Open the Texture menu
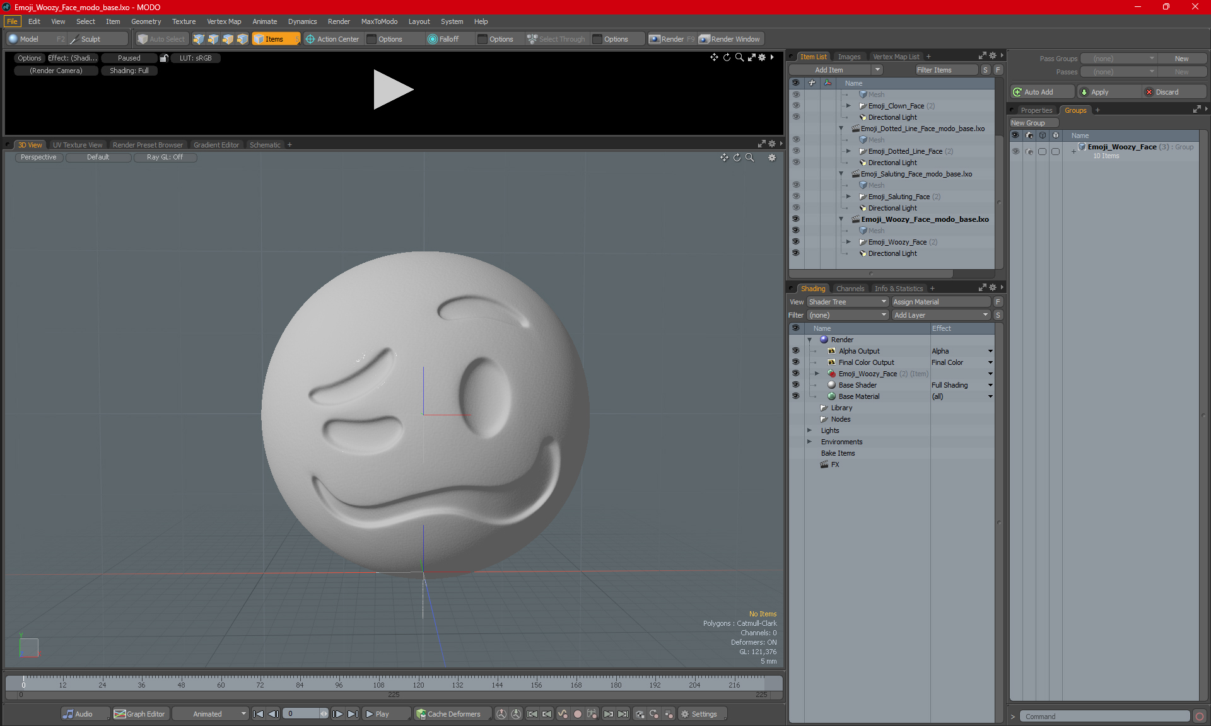This screenshot has height=726, width=1211. (x=184, y=21)
